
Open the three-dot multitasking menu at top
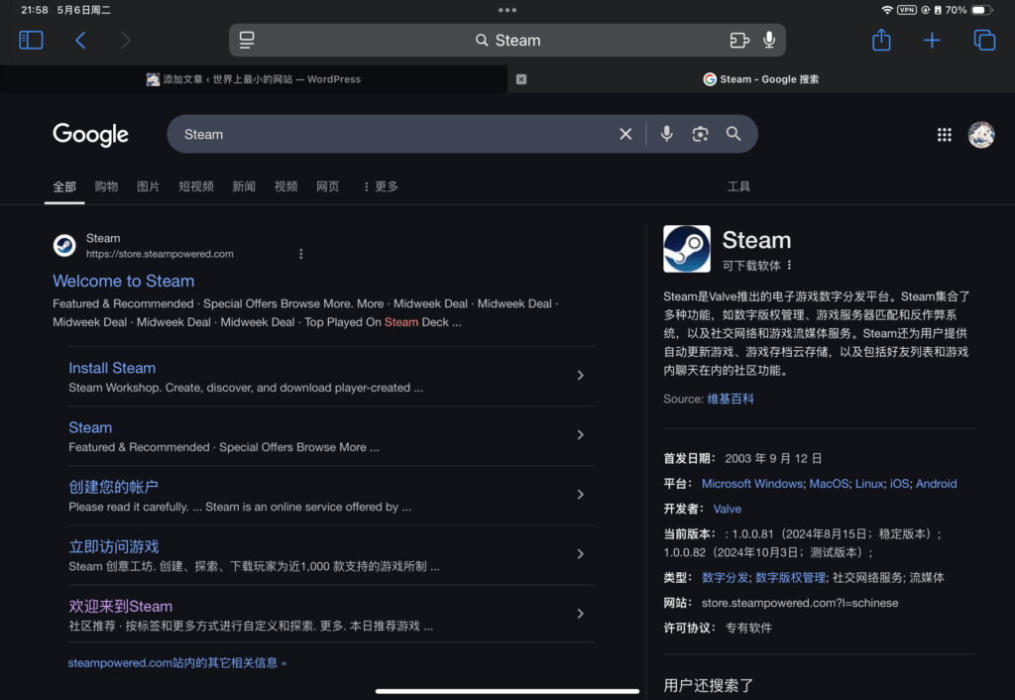coord(507,10)
